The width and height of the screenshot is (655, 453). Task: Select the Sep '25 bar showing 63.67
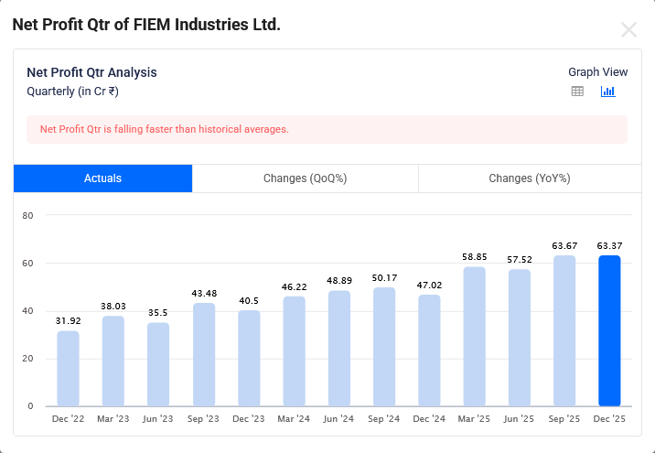coord(564,331)
